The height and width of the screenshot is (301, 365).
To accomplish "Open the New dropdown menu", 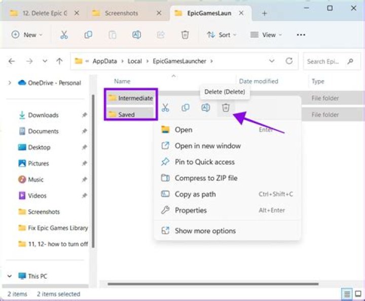I will tap(27, 35).
